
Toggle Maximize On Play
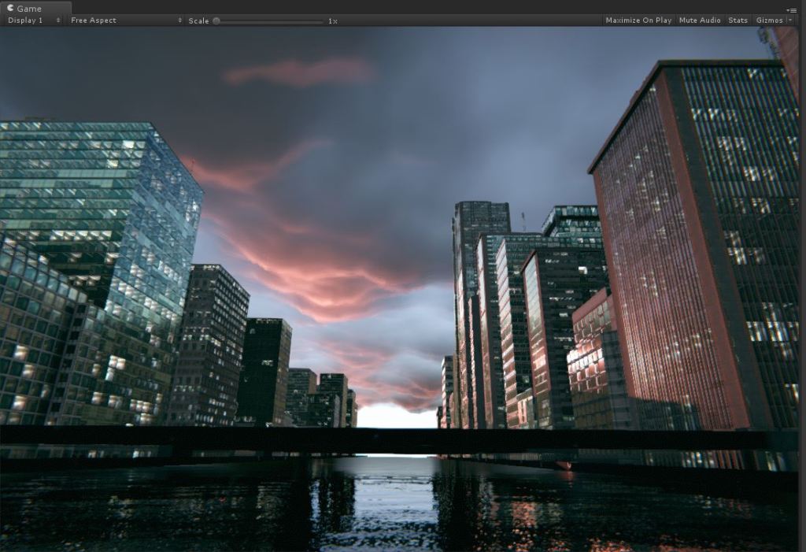click(638, 20)
